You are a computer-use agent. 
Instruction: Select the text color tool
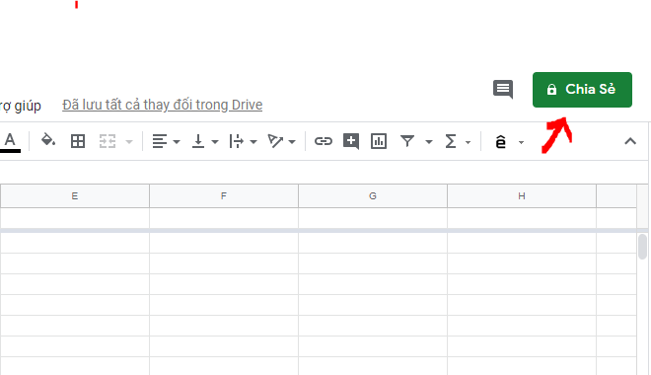pos(10,141)
